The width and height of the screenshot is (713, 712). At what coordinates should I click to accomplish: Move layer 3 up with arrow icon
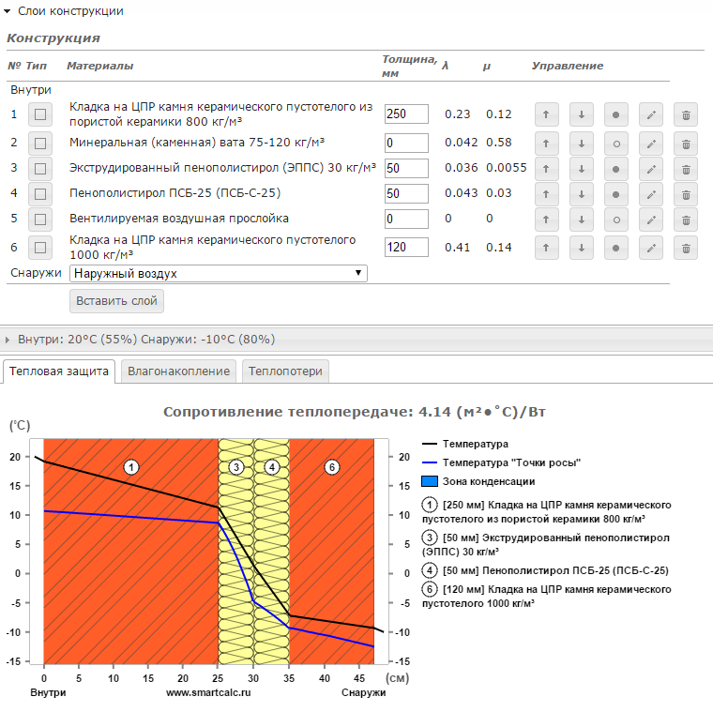point(546,169)
